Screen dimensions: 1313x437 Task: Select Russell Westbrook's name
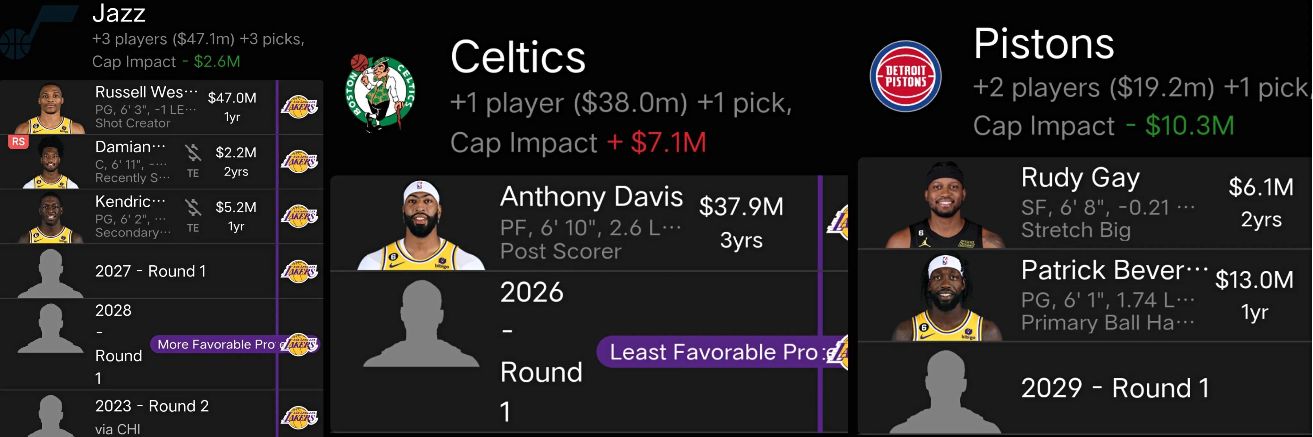pos(146,92)
